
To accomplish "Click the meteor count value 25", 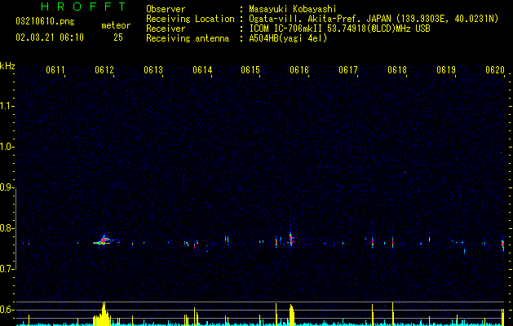I will tap(118, 37).
